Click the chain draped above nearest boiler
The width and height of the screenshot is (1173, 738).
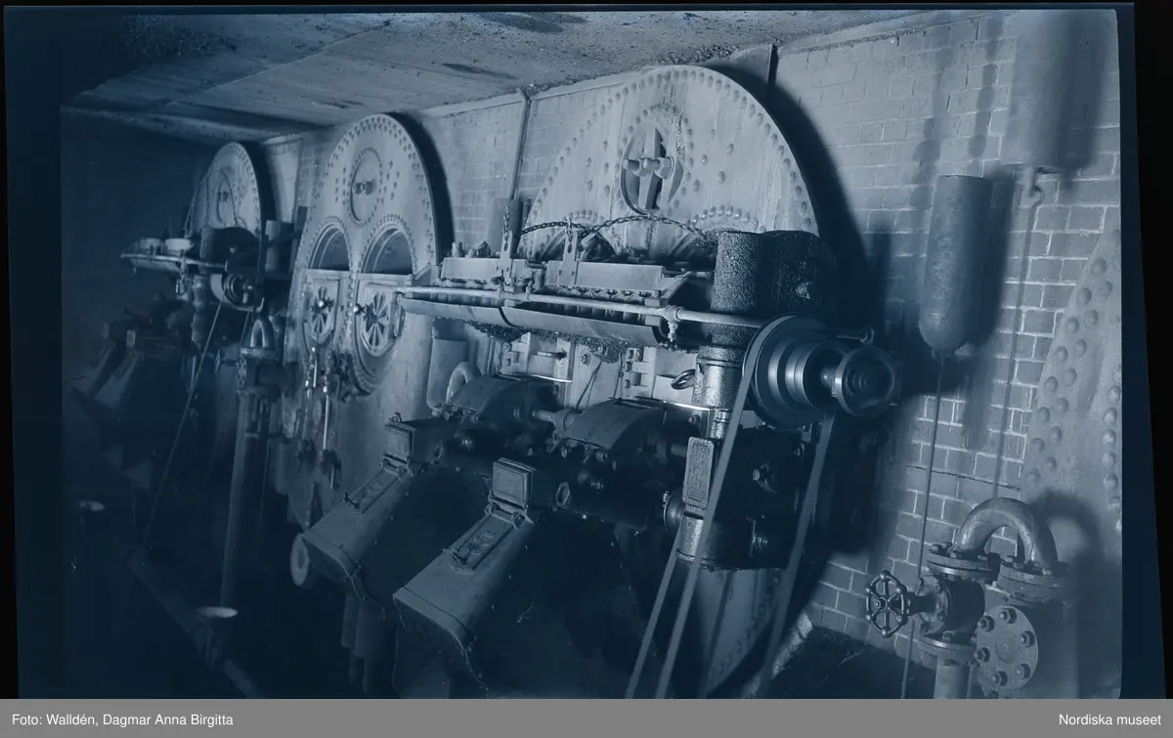click(606, 227)
